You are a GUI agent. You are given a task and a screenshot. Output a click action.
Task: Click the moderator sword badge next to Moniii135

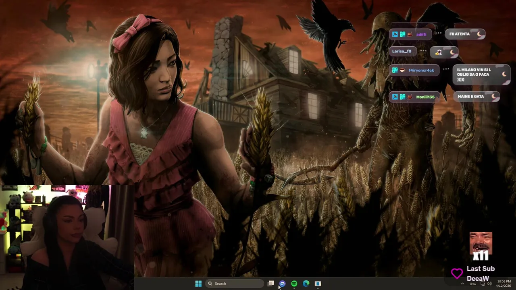pos(395,97)
